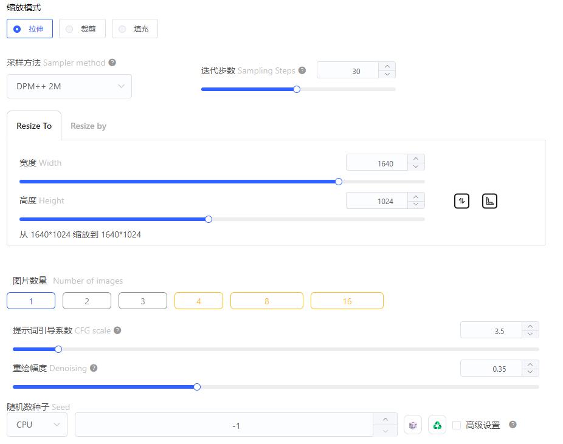This screenshot has height=444, width=563.
Task: Click the dice random seed icon
Action: [413, 425]
